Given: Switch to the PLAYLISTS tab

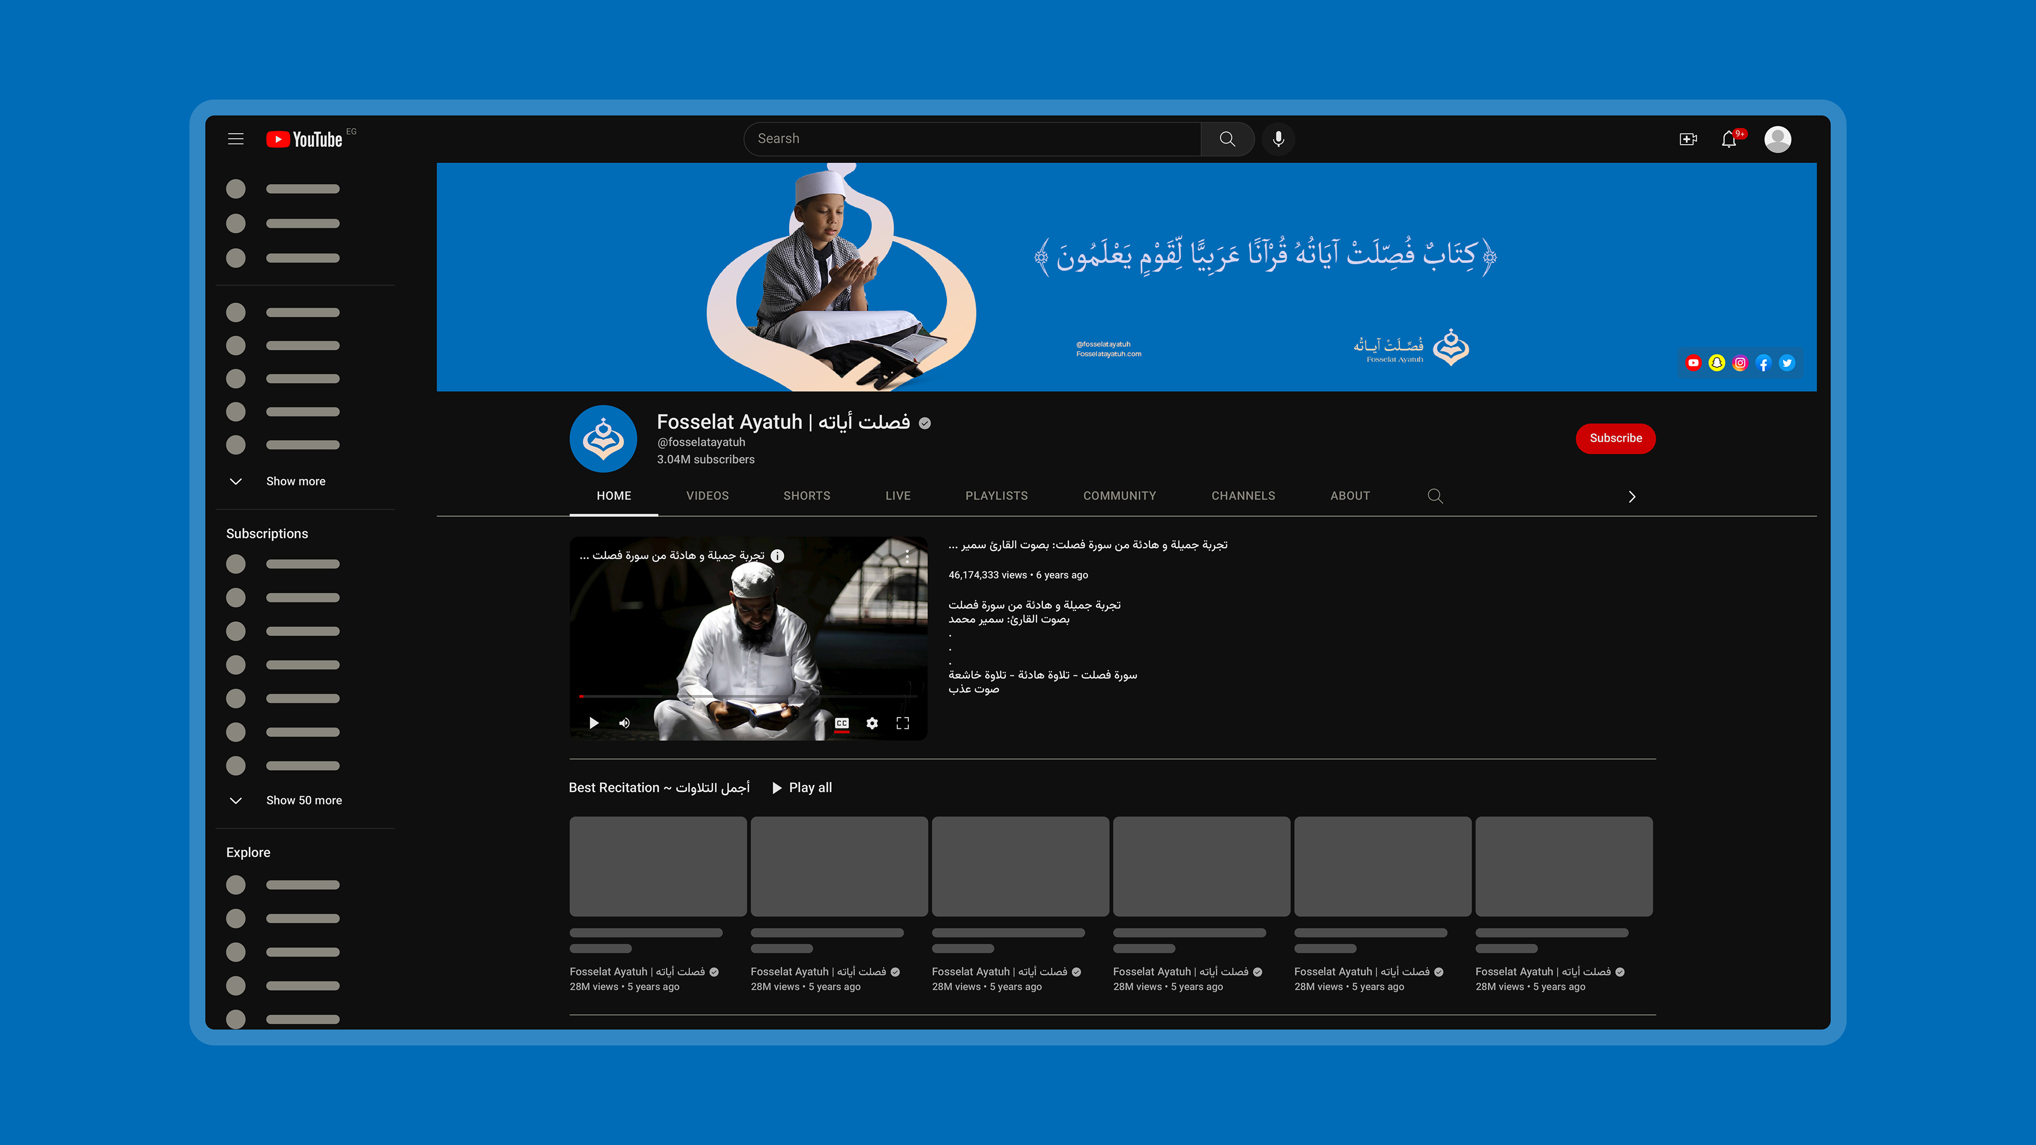Looking at the screenshot, I should [x=997, y=496].
